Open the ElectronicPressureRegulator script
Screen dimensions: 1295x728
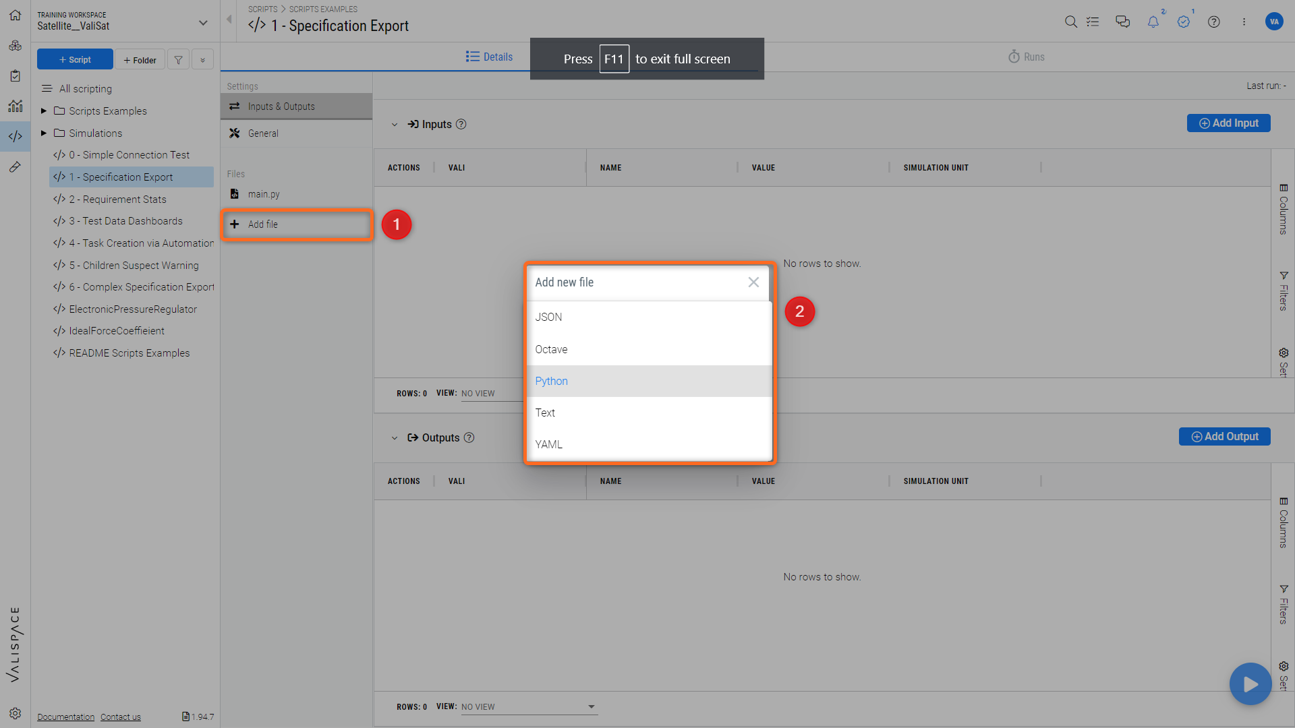(133, 309)
